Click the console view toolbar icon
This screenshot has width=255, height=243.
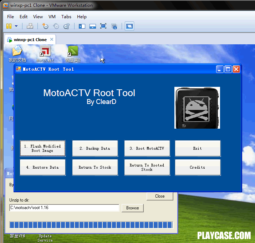[x=129, y=26]
